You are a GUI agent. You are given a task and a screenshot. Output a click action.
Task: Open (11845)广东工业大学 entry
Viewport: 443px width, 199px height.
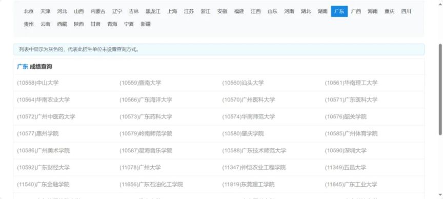[351, 184]
